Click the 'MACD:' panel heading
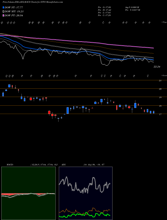Screen dimensions: 167x220 click(10, 165)
